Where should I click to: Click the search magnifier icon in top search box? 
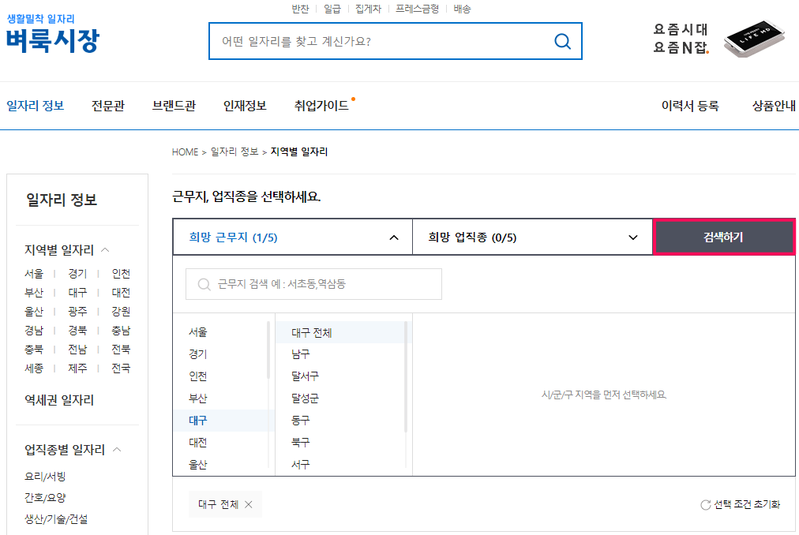562,41
